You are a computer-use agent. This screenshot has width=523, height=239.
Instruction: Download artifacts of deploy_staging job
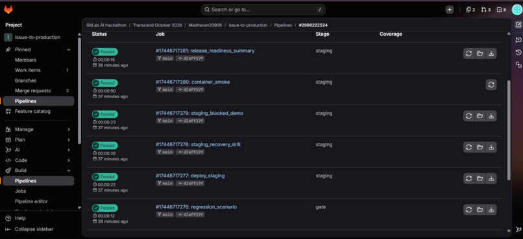491,179
